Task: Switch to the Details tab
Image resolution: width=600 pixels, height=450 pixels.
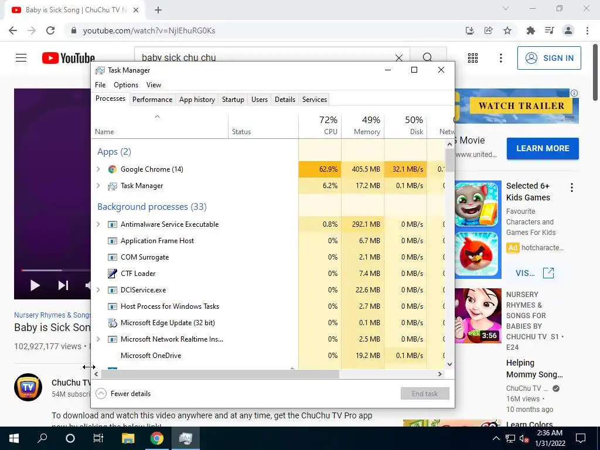Action: [285, 100]
